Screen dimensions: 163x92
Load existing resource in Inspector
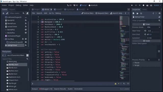[137, 13]
